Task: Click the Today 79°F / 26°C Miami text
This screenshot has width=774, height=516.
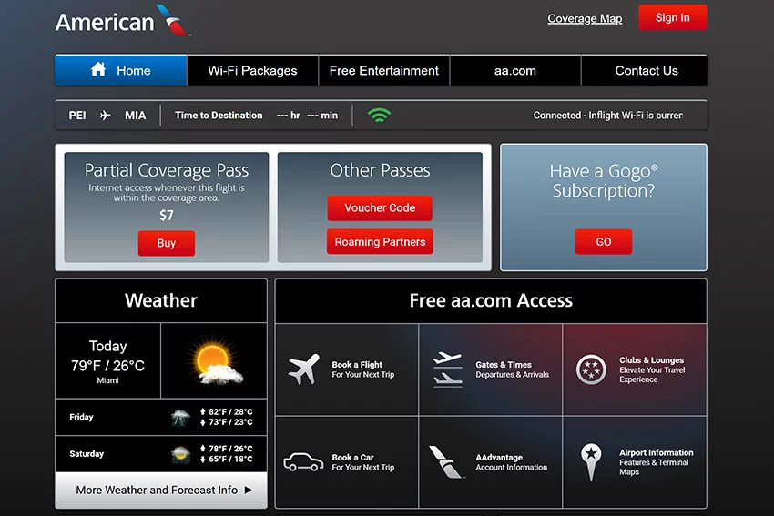Action: (x=107, y=361)
